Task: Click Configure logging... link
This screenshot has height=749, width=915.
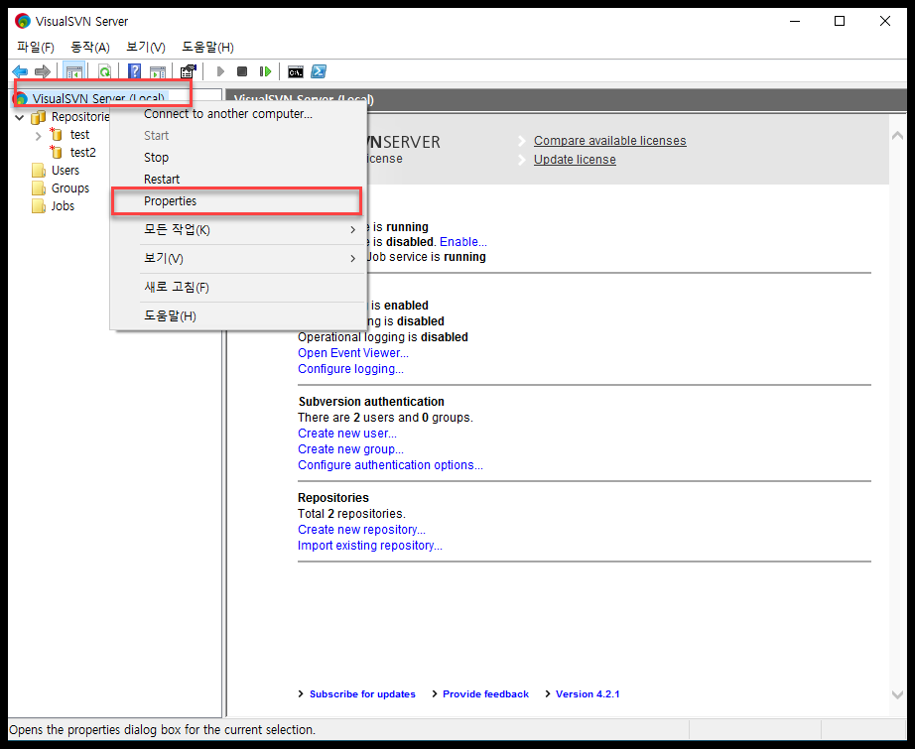Action: point(350,369)
